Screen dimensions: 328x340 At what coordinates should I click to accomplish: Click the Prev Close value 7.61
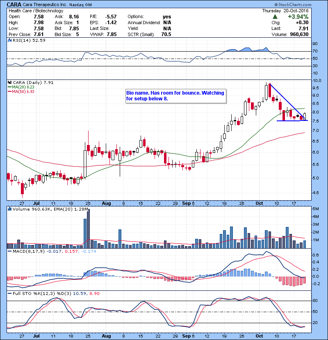click(x=39, y=34)
